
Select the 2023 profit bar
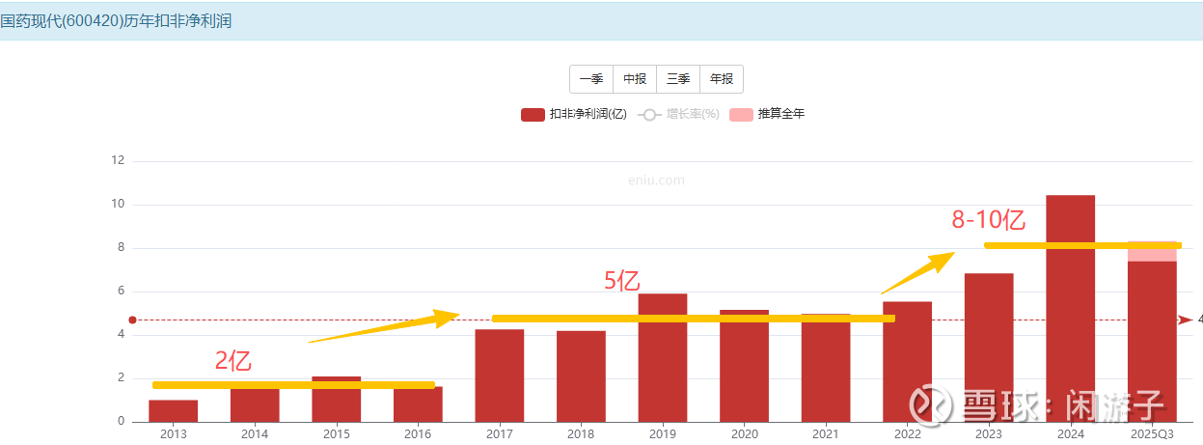(989, 348)
